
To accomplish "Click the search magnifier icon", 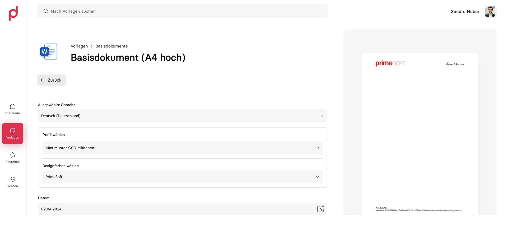I will coord(46,11).
